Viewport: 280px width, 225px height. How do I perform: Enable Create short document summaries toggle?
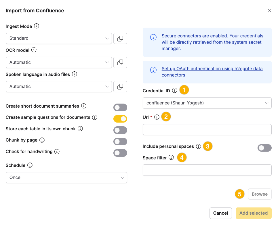pos(120,108)
